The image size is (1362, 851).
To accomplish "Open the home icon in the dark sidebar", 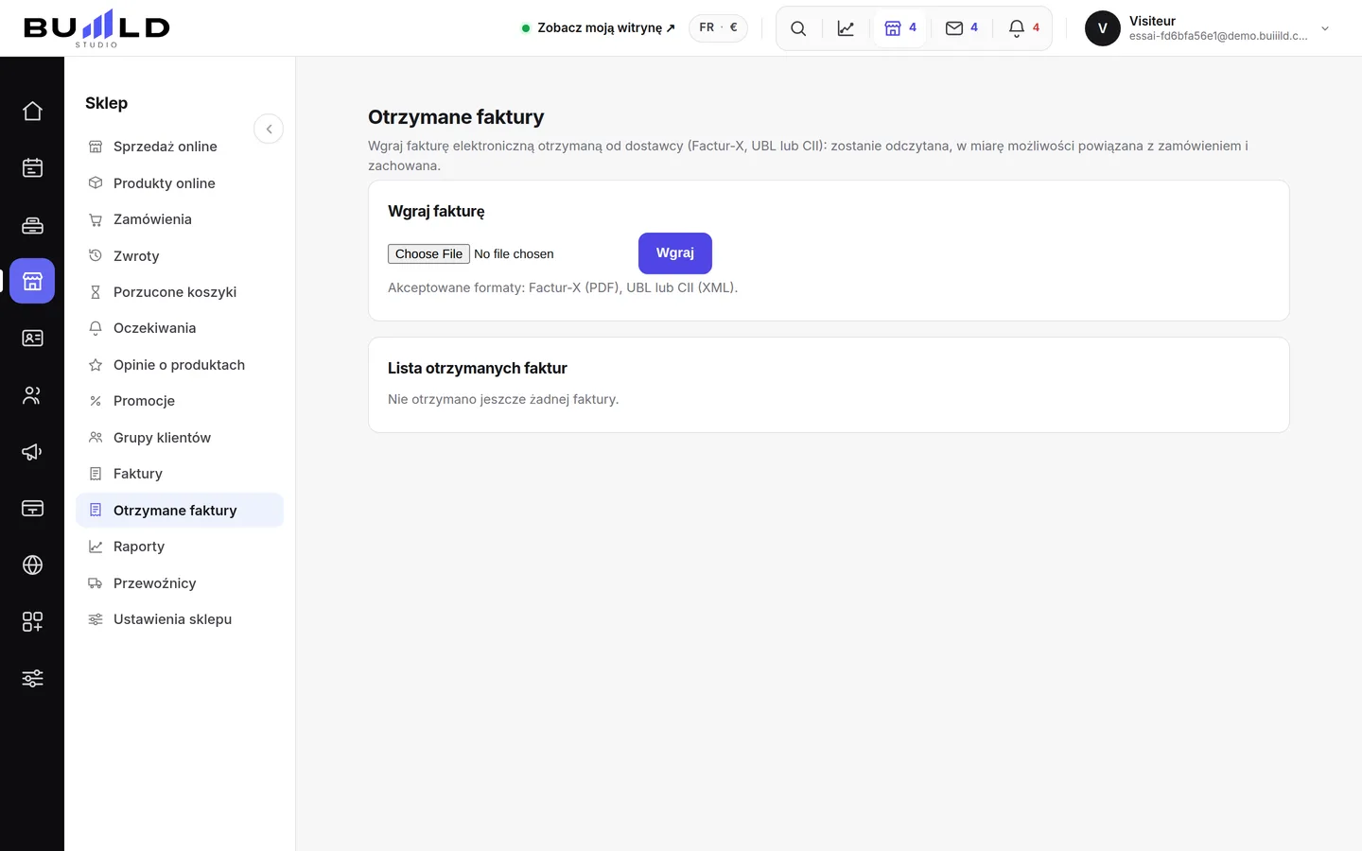I will 32,111.
